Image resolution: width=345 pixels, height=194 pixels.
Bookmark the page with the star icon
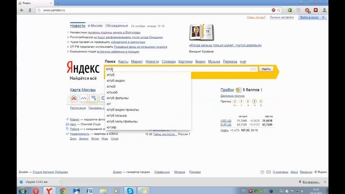click(x=279, y=10)
